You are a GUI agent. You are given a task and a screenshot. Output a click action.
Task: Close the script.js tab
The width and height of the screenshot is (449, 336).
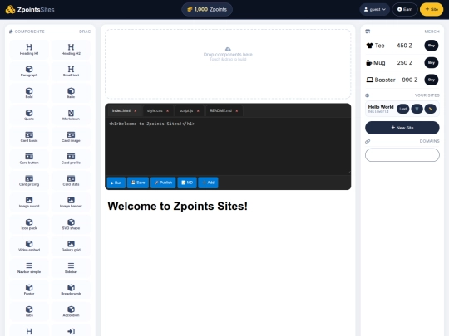[x=198, y=111]
